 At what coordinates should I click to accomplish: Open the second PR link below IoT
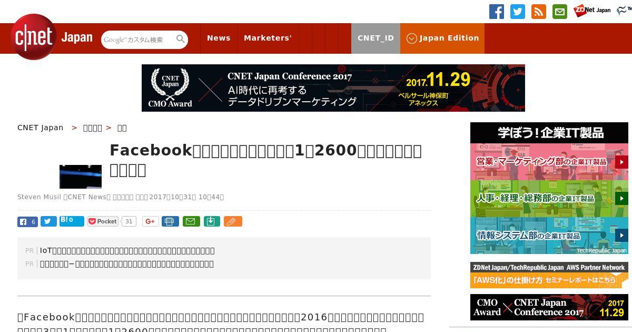[x=127, y=263]
